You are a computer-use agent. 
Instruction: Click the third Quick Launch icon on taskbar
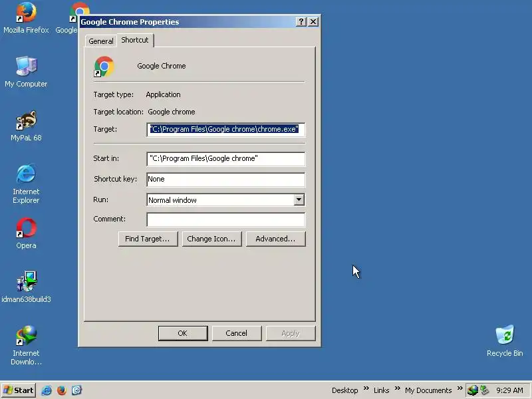click(x=76, y=390)
